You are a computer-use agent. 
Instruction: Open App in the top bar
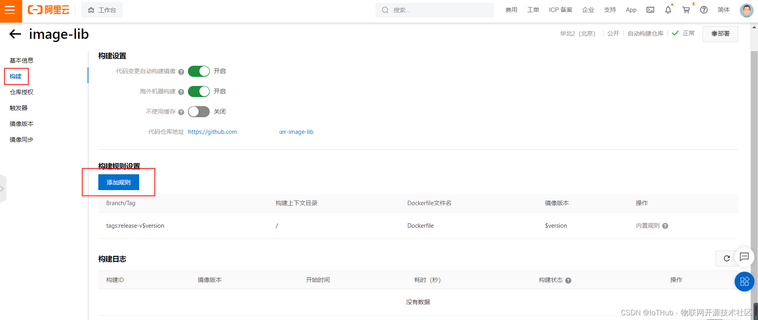point(631,10)
